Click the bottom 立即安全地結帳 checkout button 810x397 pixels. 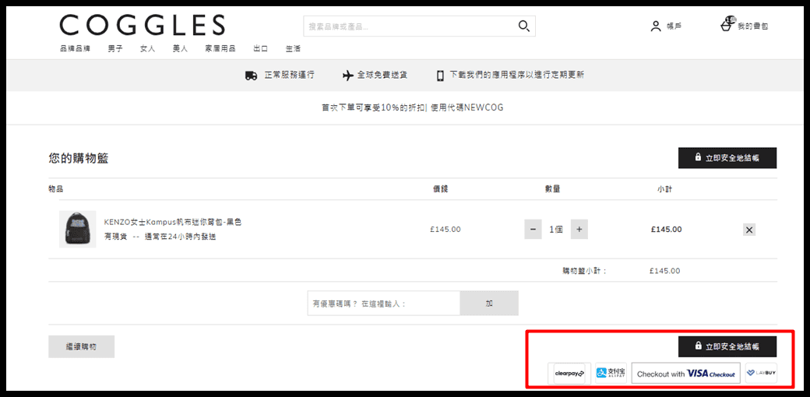(x=727, y=347)
